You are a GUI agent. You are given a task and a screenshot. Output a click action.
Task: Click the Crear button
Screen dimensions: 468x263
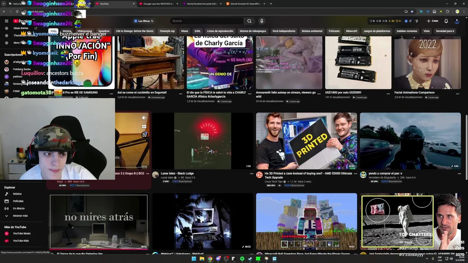(433, 21)
